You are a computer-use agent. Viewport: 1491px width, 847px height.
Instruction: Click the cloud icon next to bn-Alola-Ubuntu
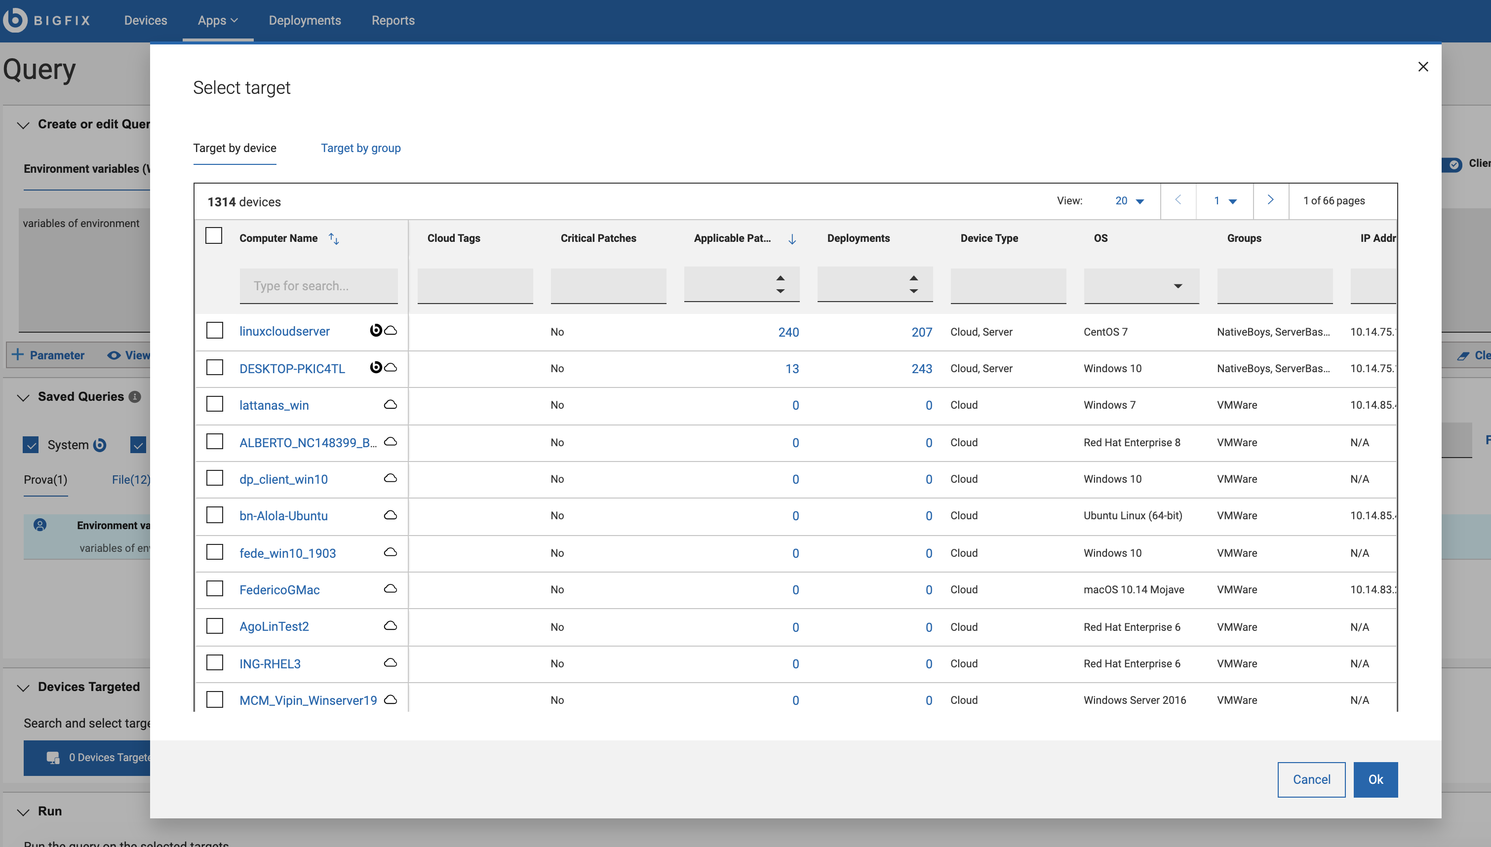click(390, 515)
